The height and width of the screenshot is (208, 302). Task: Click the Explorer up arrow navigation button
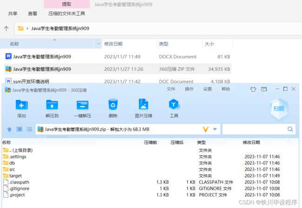6,29
